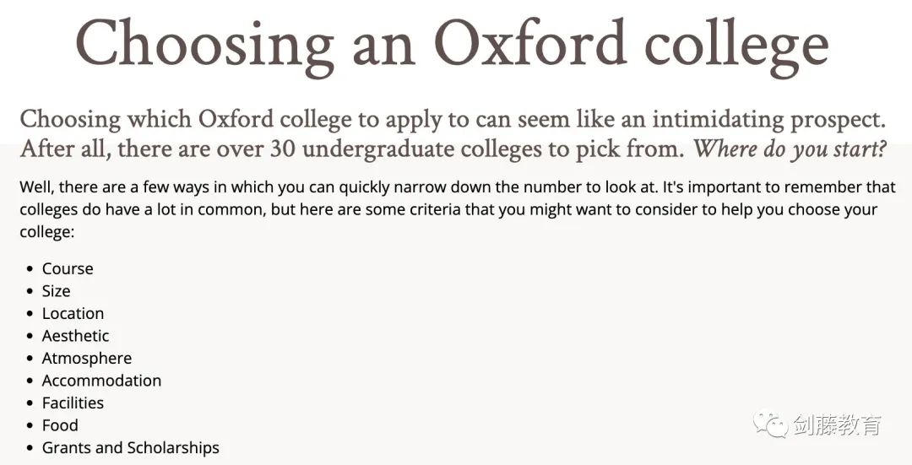This screenshot has height=465, width=912.
Task: Choose the Aesthetic list entry
Action: [x=75, y=335]
